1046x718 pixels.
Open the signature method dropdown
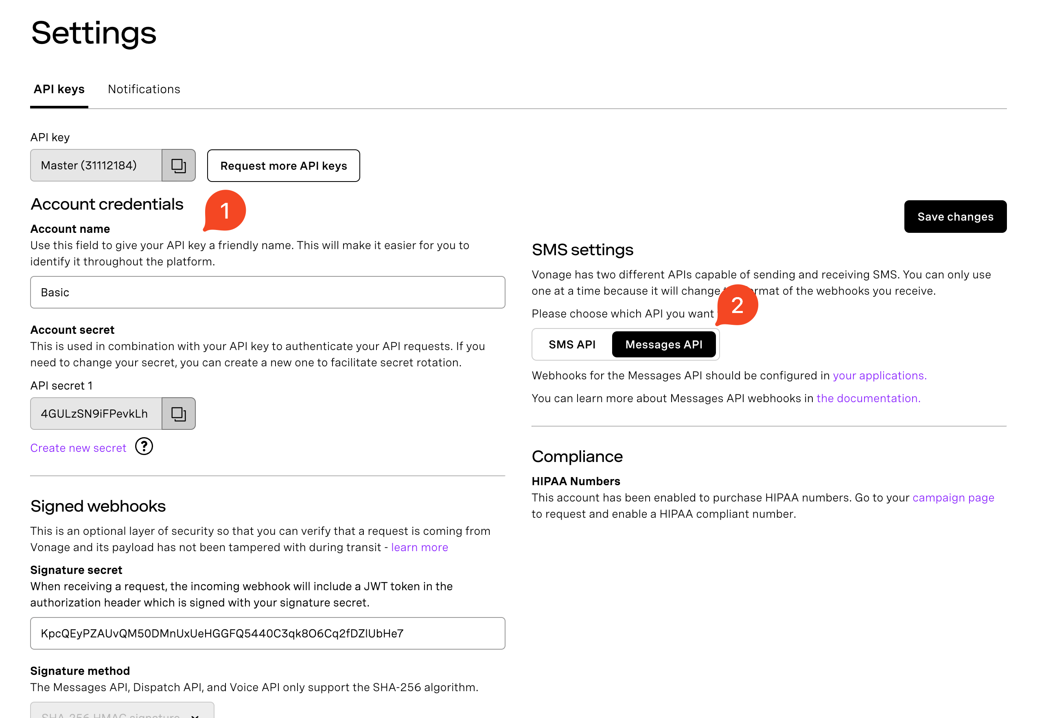[x=122, y=711]
